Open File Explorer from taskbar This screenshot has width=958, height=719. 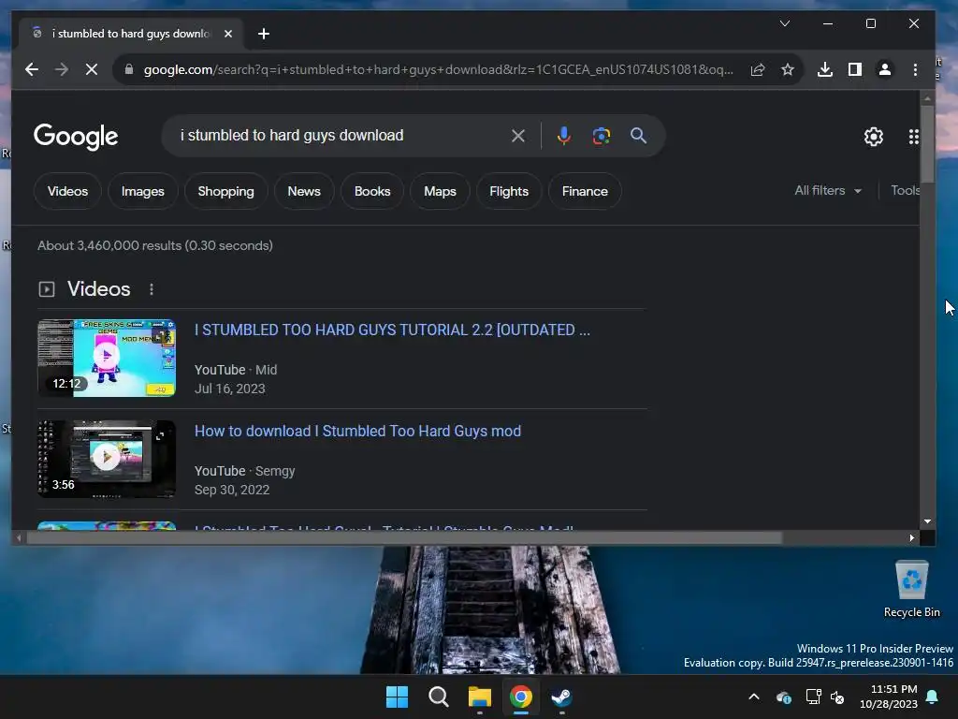480,697
